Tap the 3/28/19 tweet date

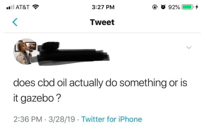tap(62, 119)
